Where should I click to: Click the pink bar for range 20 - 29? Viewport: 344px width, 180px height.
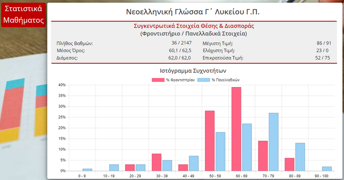point(130,167)
